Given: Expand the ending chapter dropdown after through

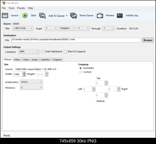Looking at the screenshot, I should click(x=109, y=28).
